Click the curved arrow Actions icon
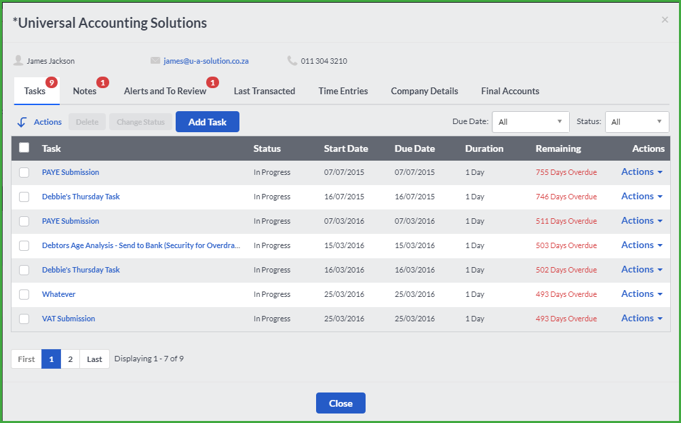The image size is (681, 423). click(22, 122)
